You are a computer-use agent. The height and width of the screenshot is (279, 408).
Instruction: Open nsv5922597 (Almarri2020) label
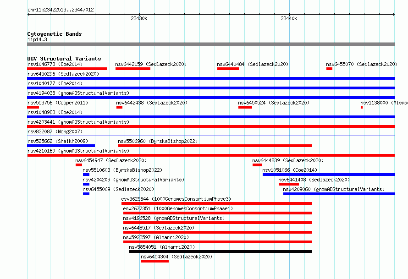point(156,237)
